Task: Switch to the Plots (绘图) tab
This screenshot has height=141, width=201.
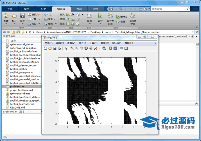Action: (x=27, y=9)
